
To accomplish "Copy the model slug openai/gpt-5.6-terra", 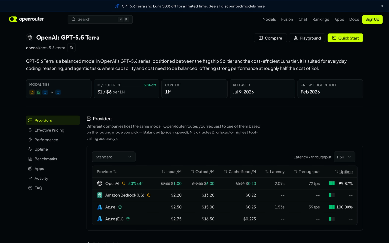I will (x=72, y=48).
